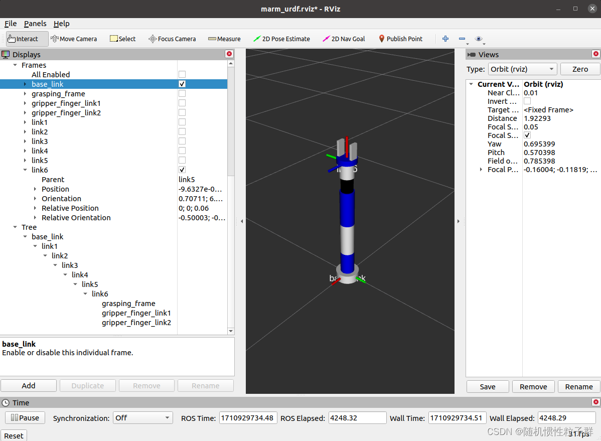Screen dimensions: 601x441
Task: Expand the base_link frame row
Action: click(x=25, y=84)
